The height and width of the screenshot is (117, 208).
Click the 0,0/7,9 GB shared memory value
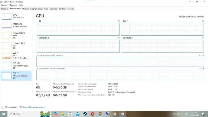60,95
